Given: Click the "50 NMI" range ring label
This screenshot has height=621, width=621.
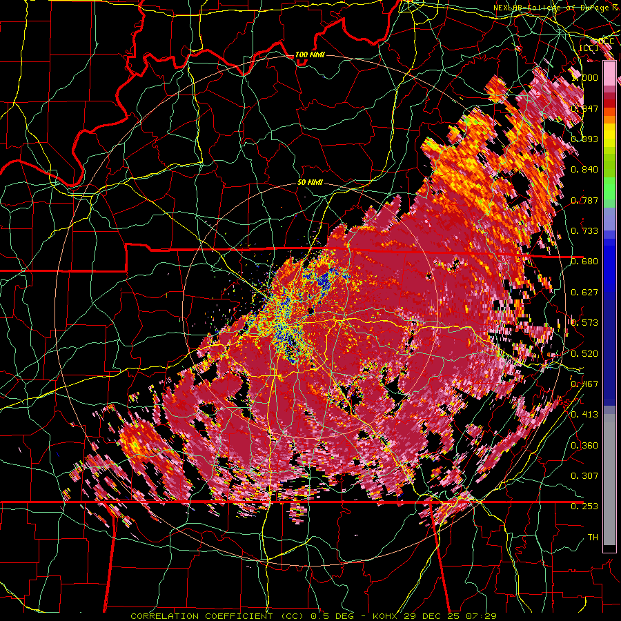Looking at the screenshot, I should coord(310,183).
